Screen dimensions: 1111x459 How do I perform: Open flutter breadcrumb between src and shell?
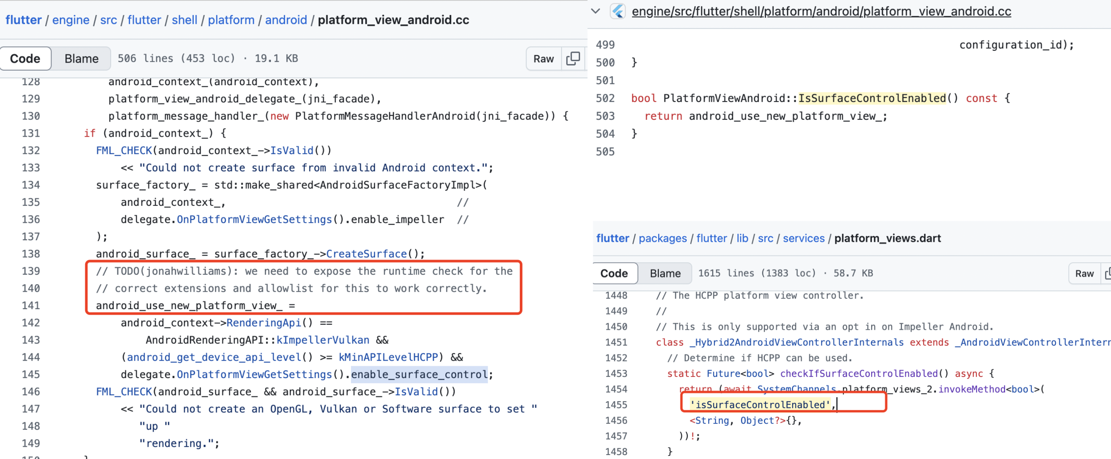(144, 20)
